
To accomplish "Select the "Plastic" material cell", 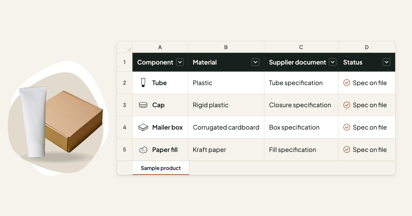I will tap(226, 83).
